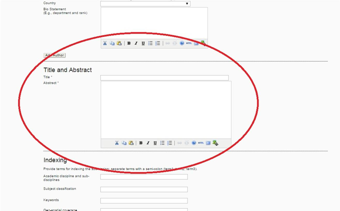The height and width of the screenshot is (211, 340).
Task: Edit HTML source in Abstract toolbar
Action: click(x=201, y=143)
